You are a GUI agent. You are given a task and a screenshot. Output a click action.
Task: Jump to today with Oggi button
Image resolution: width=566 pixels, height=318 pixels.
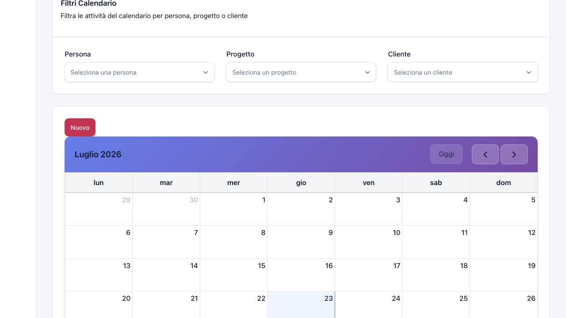point(446,154)
